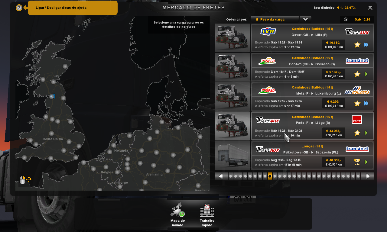This screenshot has height=232, width=387.
Task: Click the Sáb 12:26 time display
Action: 362,19
